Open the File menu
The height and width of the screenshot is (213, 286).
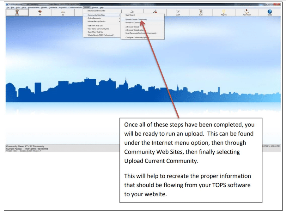pos(8,8)
